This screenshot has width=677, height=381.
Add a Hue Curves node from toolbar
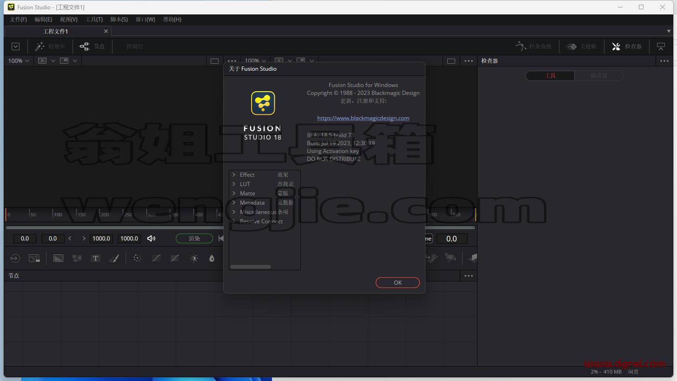pyautogui.click(x=175, y=258)
